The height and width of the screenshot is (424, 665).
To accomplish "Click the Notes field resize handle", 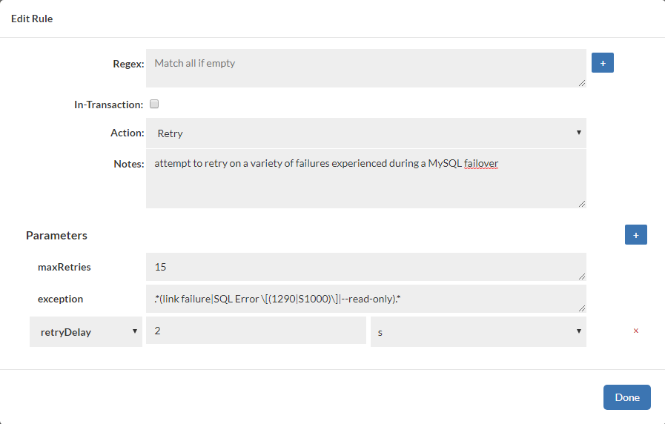I will pyautogui.click(x=582, y=204).
